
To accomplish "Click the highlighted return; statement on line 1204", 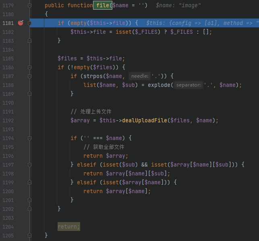I will tap(69, 227).
